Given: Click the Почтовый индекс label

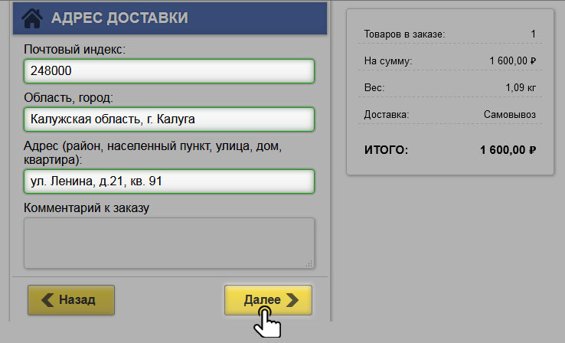Looking at the screenshot, I should [x=74, y=50].
